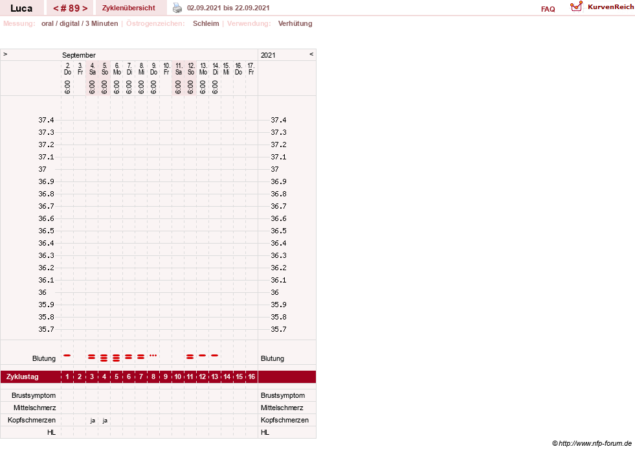
Task: Click the dotted spotting mark on cycle day 8
Action: (x=153, y=355)
